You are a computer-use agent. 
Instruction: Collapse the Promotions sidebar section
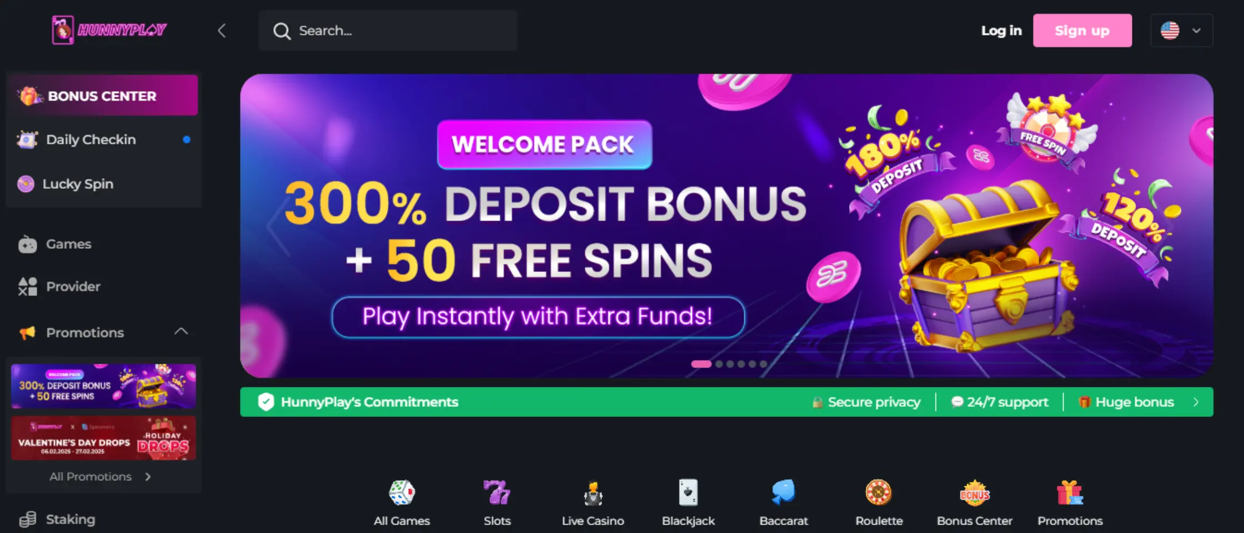coord(181,332)
